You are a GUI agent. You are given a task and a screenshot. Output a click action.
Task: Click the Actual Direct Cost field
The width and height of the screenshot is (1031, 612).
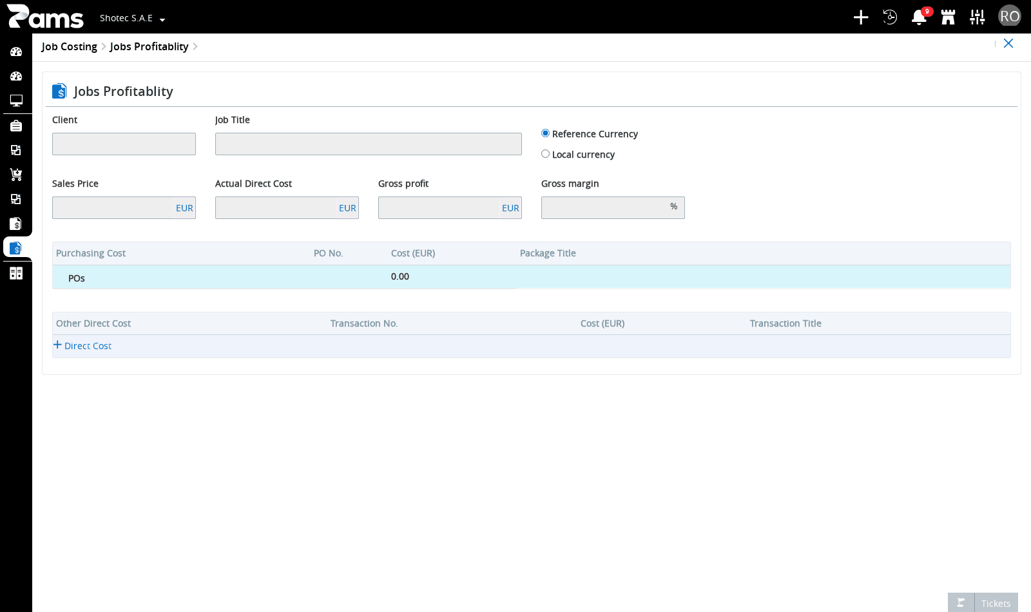tap(287, 207)
